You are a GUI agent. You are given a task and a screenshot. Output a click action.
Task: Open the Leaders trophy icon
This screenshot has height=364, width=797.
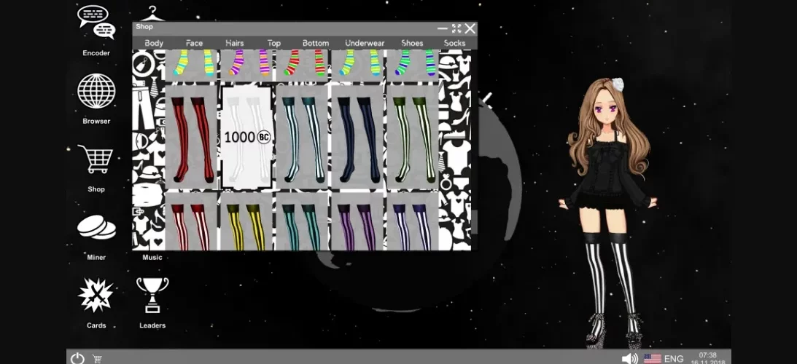pyautogui.click(x=152, y=296)
